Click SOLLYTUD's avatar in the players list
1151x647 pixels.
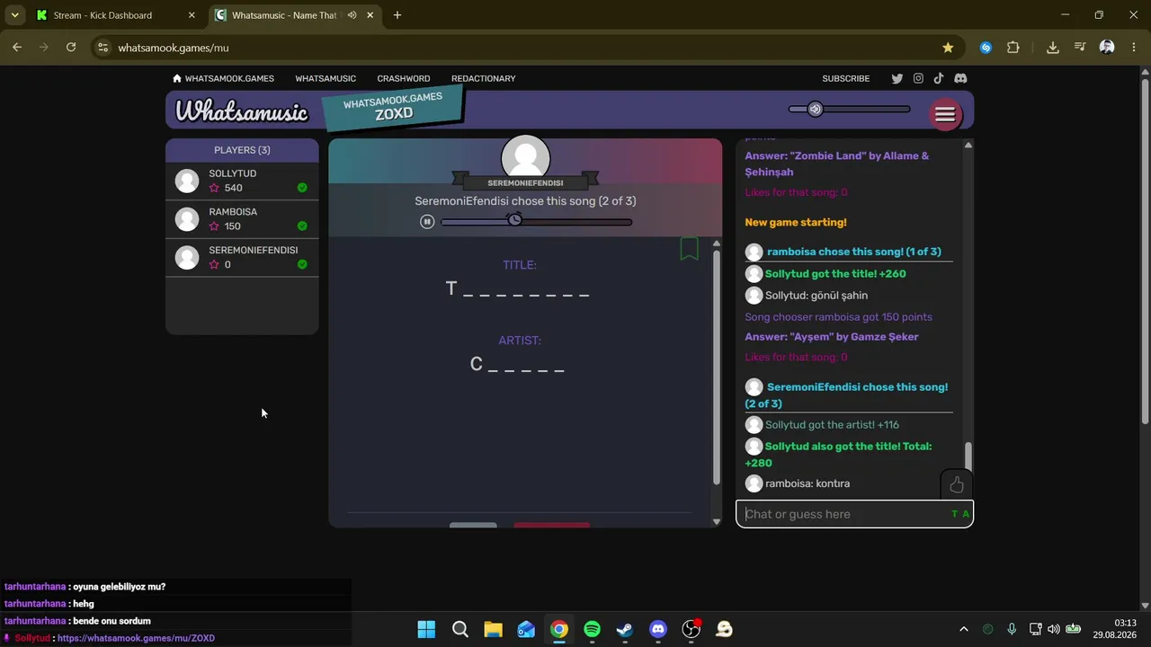coord(187,181)
